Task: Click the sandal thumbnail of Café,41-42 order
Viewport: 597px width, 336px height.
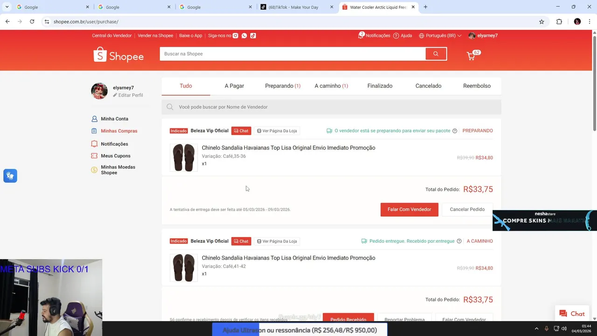Action: 184,268
